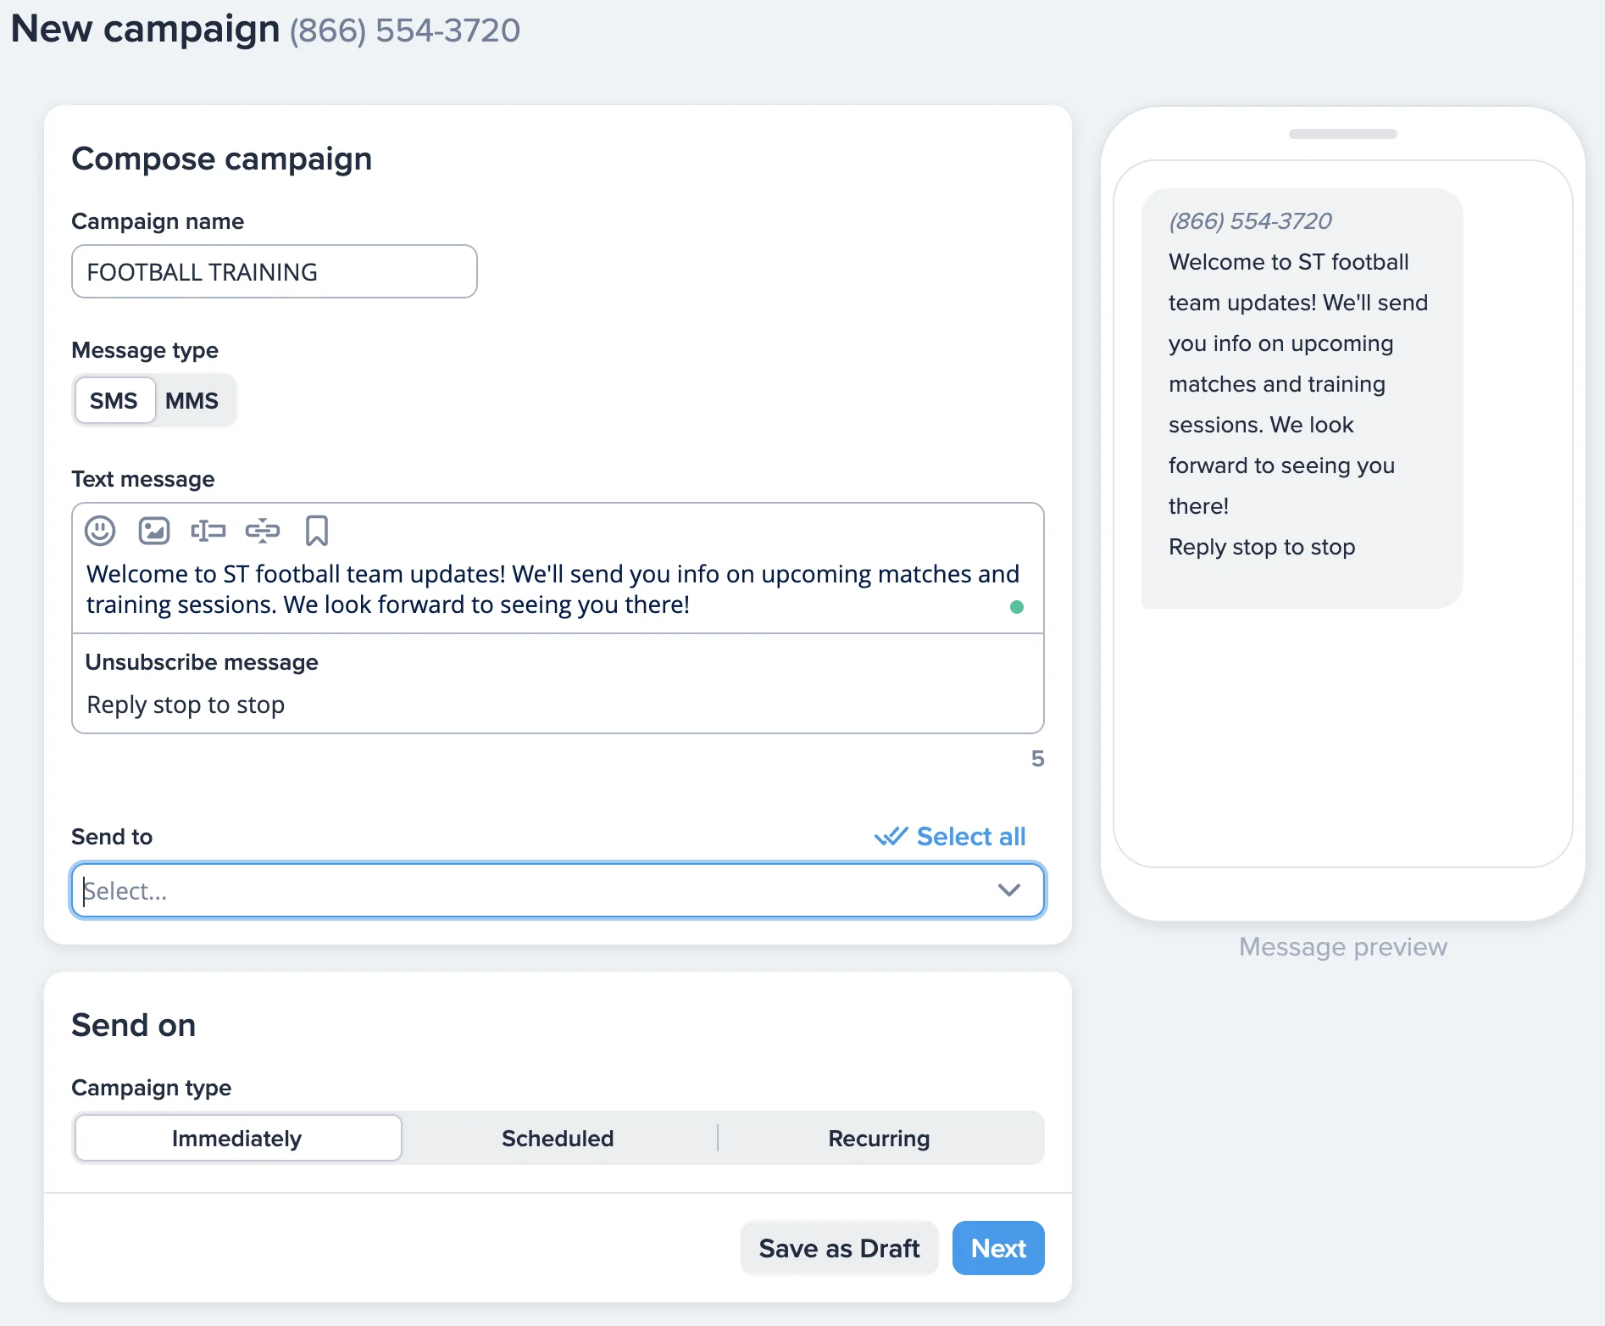Viewport: 1605px width, 1326px height.
Task: Add a shortened link to the message
Action: 263,531
